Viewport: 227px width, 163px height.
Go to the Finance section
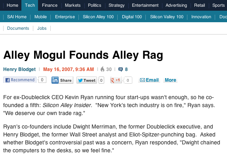[x=50, y=6]
